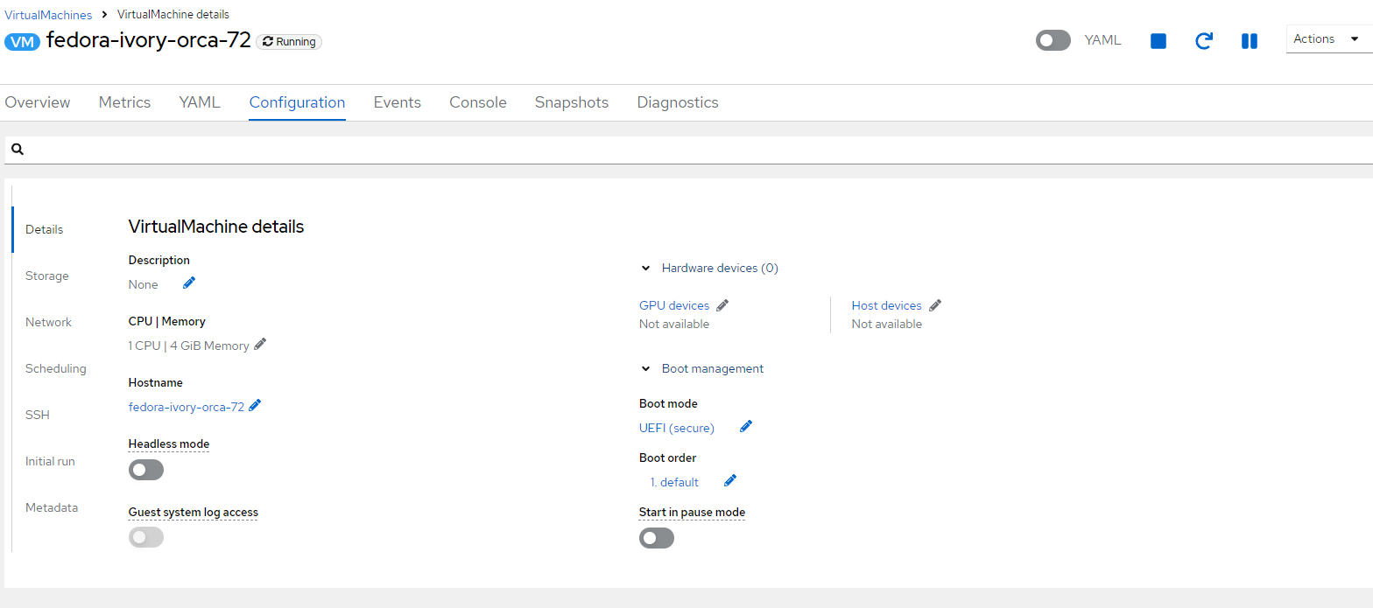Go to the Snapshots tab

[572, 102]
